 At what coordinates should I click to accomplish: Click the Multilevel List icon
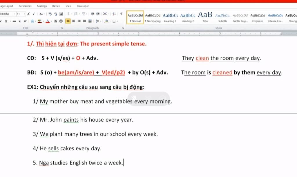point(84,14)
